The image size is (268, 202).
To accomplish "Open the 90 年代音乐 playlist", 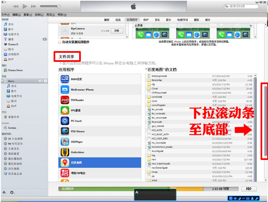I will click(13, 143).
